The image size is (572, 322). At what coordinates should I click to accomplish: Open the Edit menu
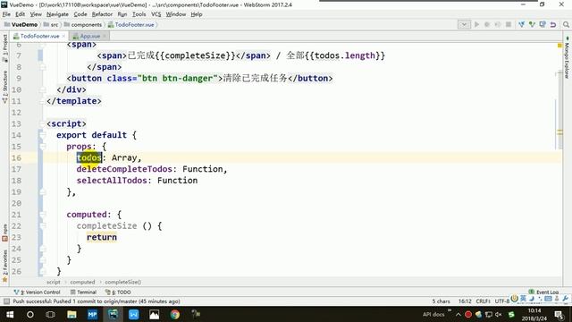point(20,14)
